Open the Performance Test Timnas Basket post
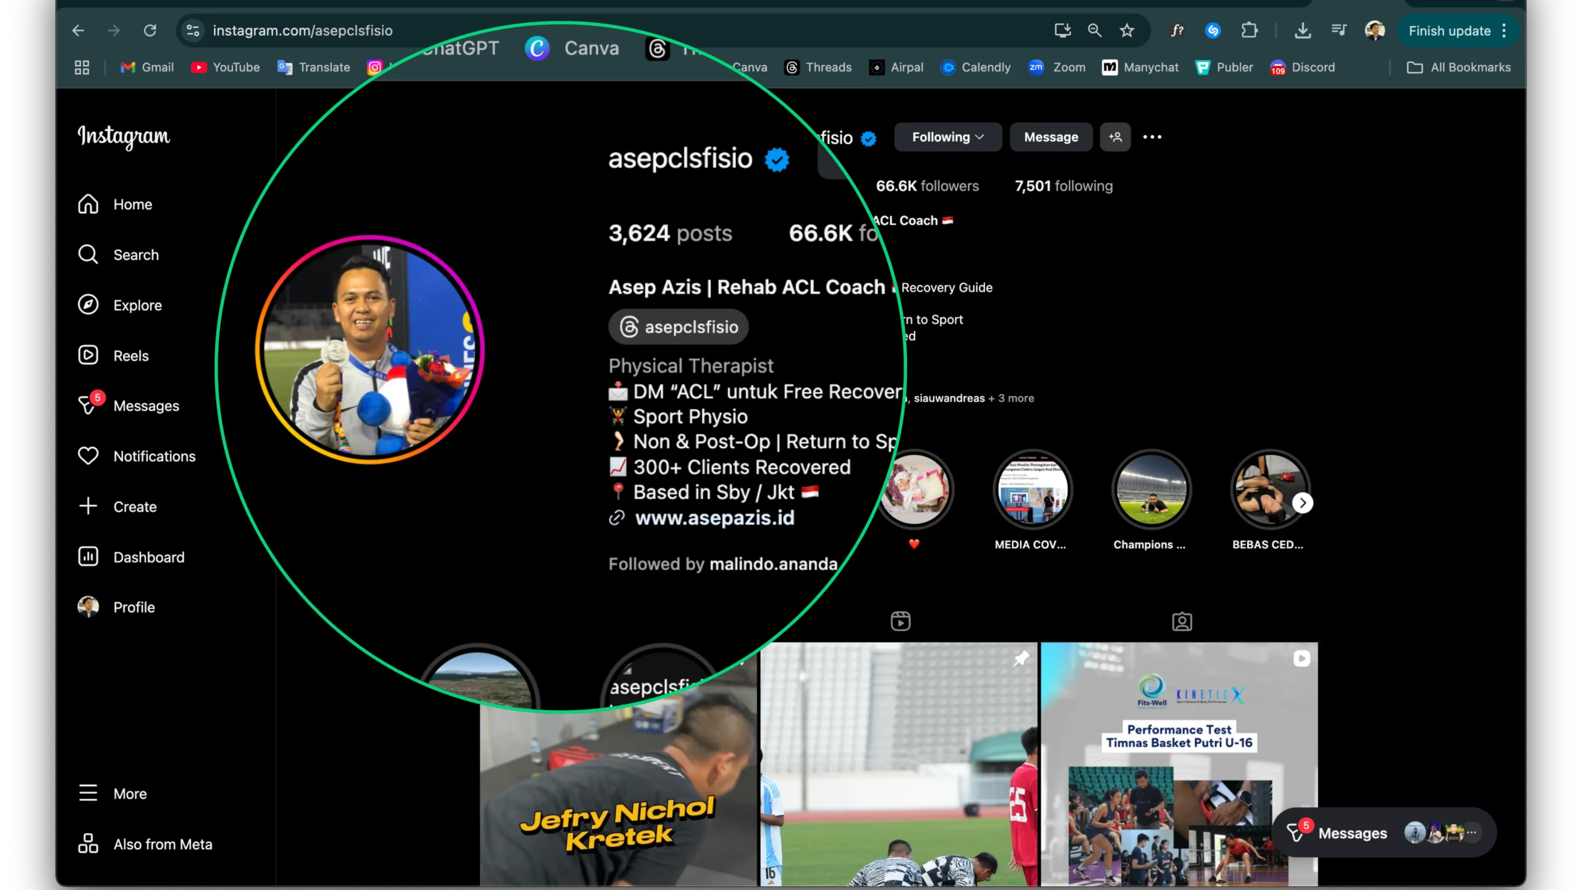The width and height of the screenshot is (1582, 890). coord(1179,765)
